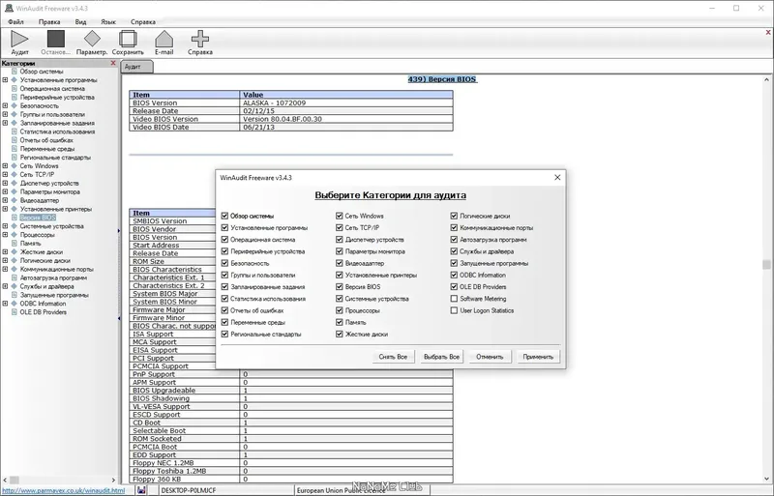774x496 pixels.
Task: Click the Value column header in BIOS table
Action: 346,95
